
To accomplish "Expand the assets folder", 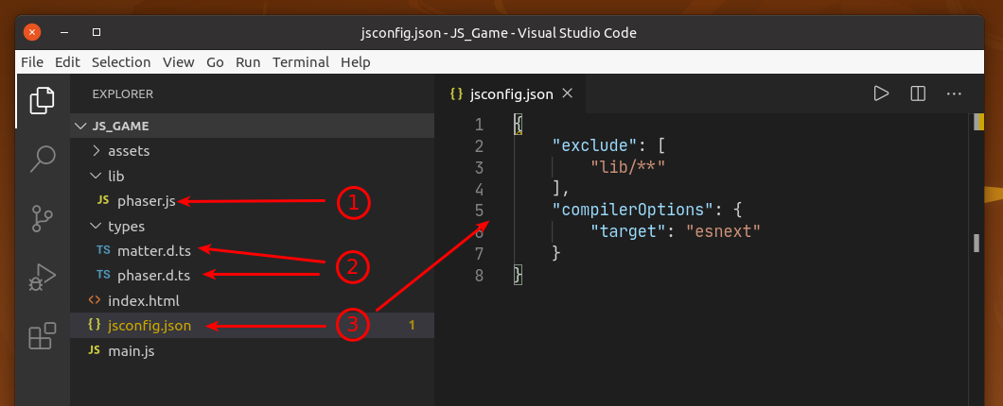I will pos(129,151).
